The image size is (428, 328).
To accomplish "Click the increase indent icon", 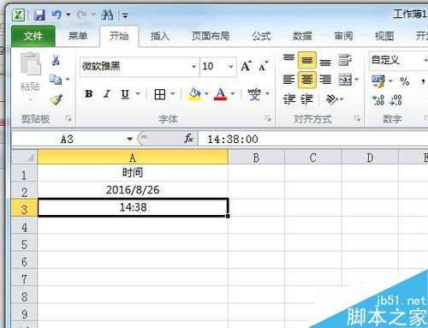I will 307,99.
